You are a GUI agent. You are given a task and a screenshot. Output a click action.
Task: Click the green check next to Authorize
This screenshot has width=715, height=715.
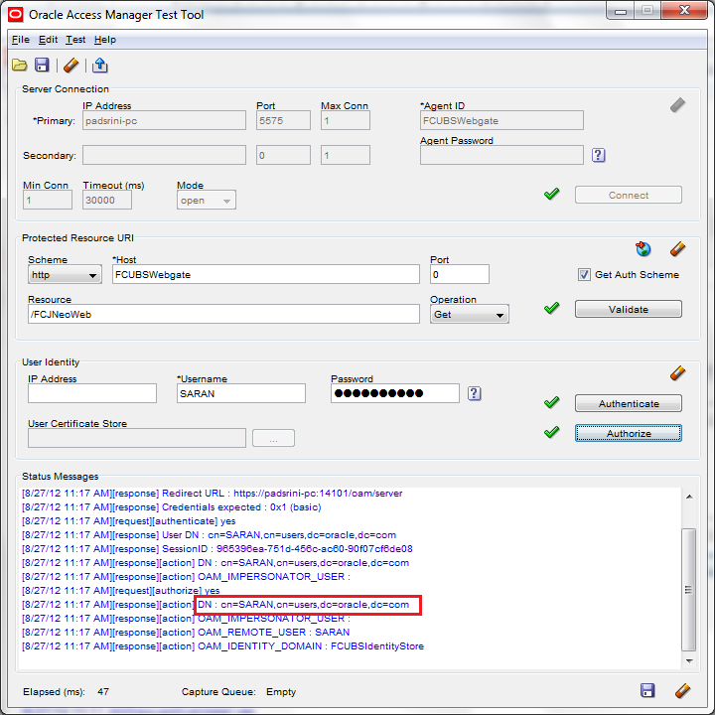click(x=552, y=432)
